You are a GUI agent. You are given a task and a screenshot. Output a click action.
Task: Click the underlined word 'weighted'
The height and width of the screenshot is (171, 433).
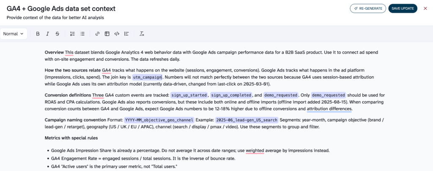pyautogui.click(x=255, y=151)
